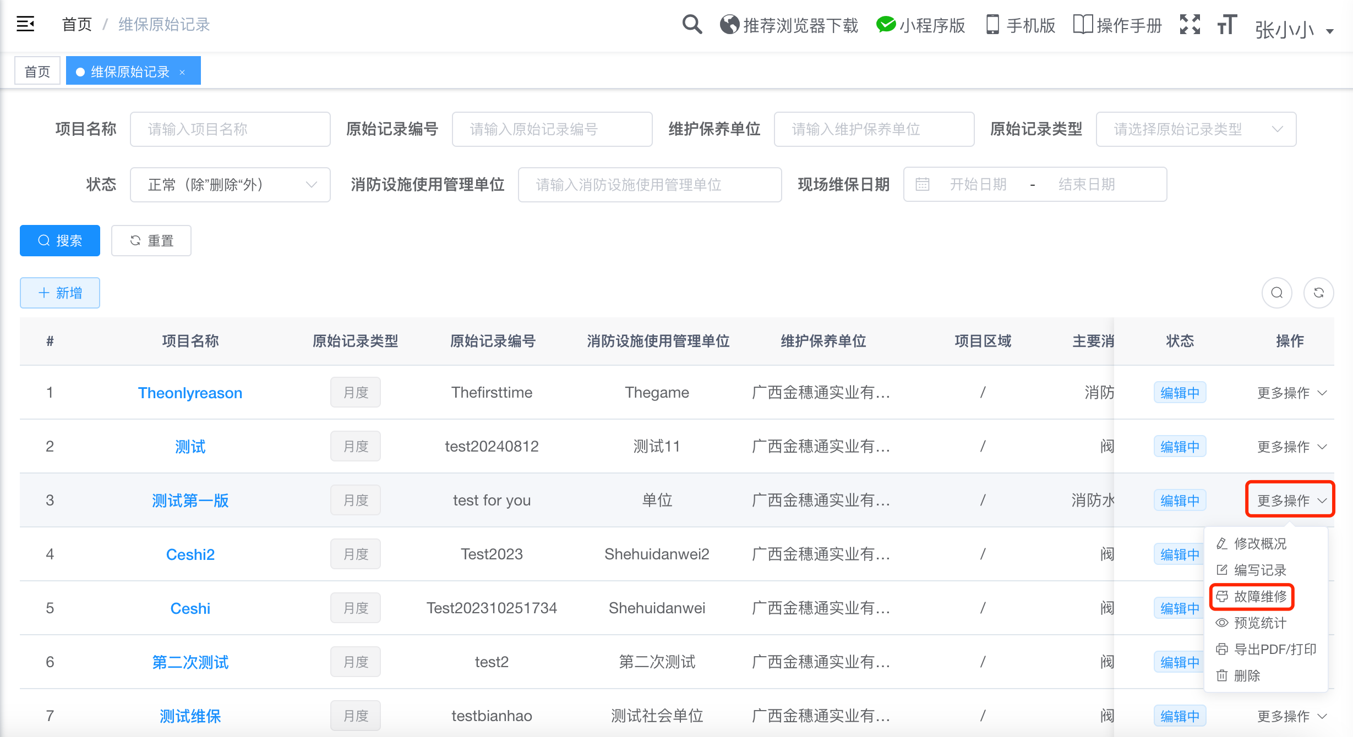
Task: Open the header search magnifier
Action: tap(692, 24)
